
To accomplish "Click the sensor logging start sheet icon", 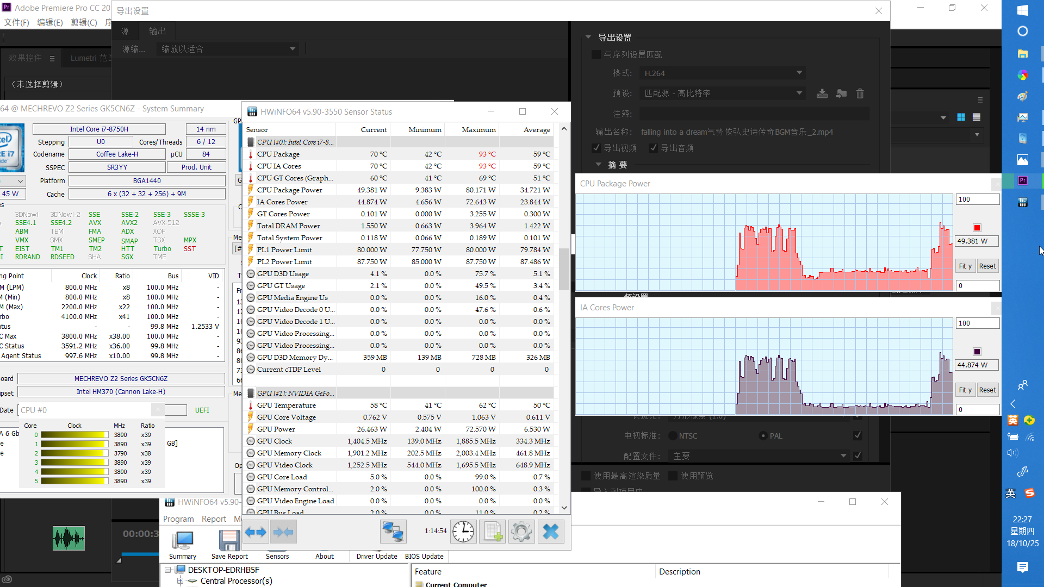I will pos(493,532).
